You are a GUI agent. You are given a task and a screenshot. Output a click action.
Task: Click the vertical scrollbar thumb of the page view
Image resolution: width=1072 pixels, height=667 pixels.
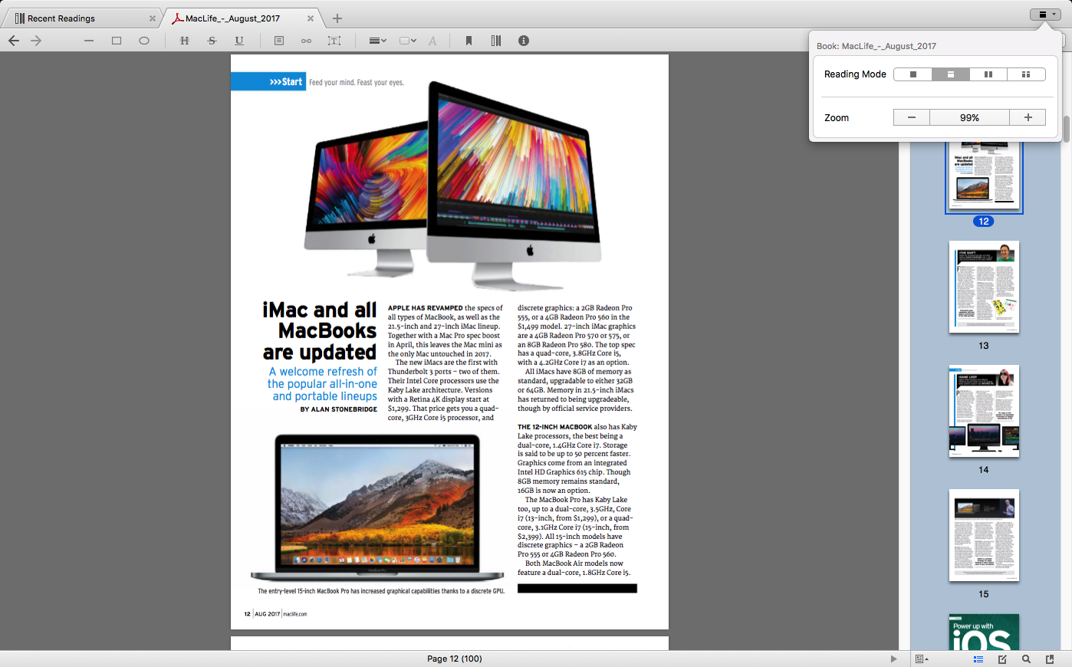(x=1066, y=129)
